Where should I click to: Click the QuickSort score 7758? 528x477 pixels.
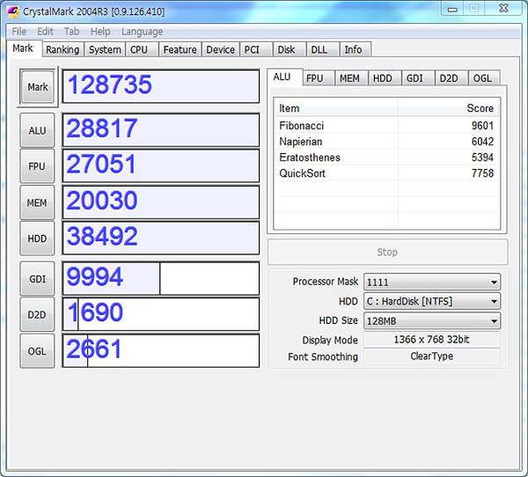point(482,173)
